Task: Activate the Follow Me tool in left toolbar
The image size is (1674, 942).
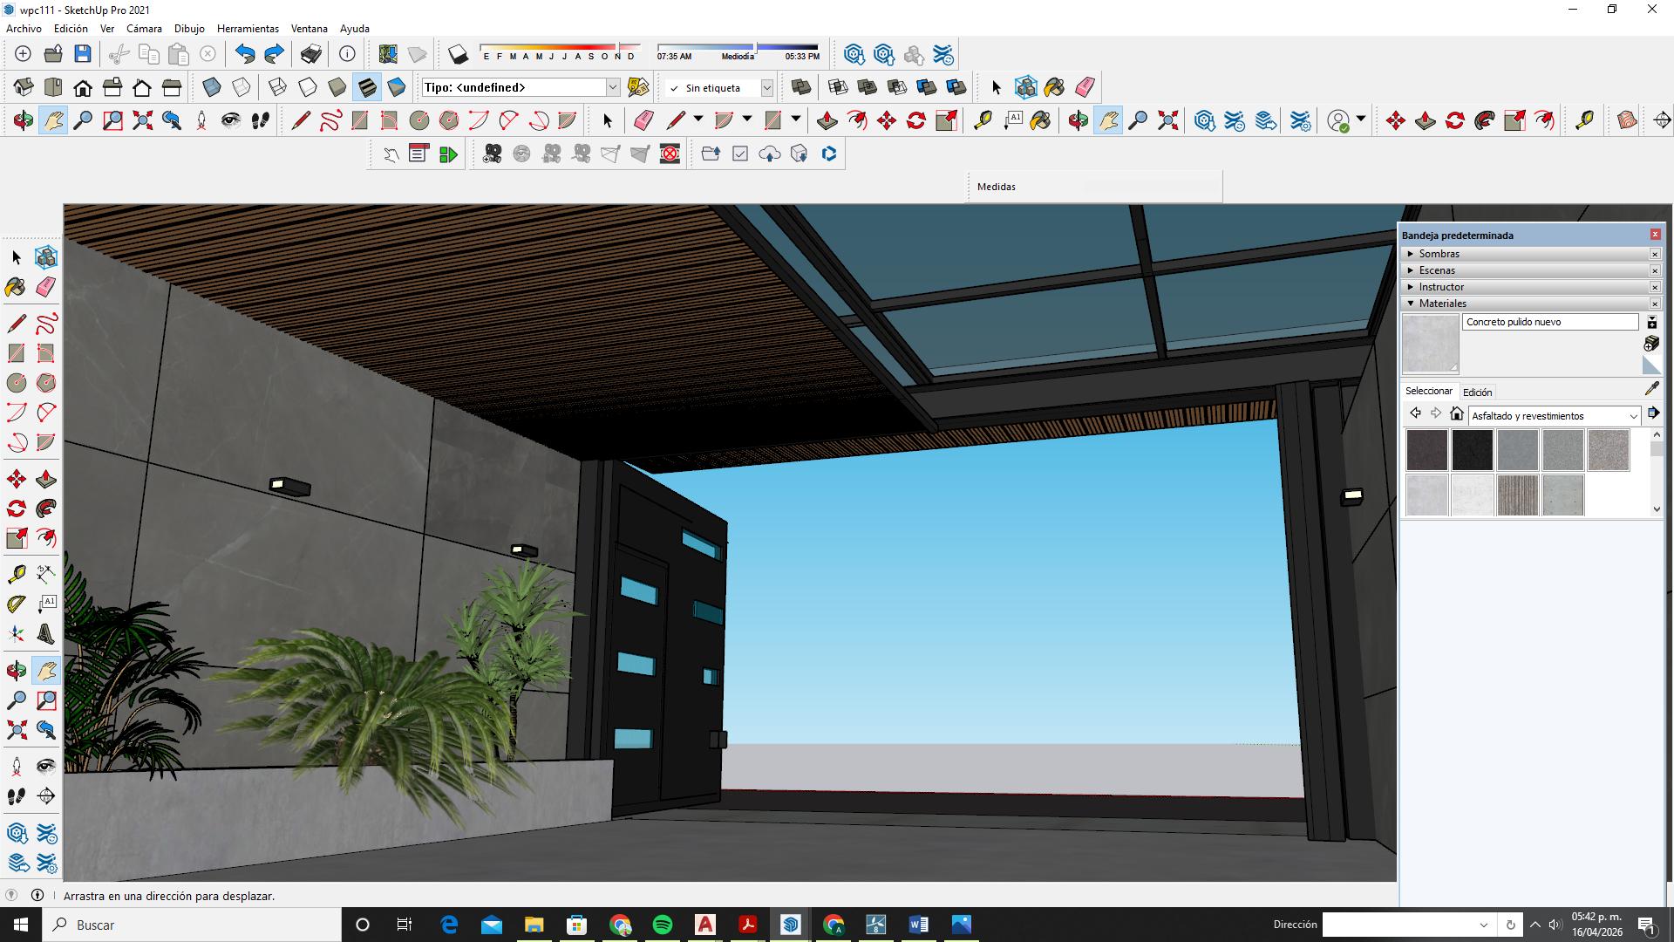Action: pos(46,509)
